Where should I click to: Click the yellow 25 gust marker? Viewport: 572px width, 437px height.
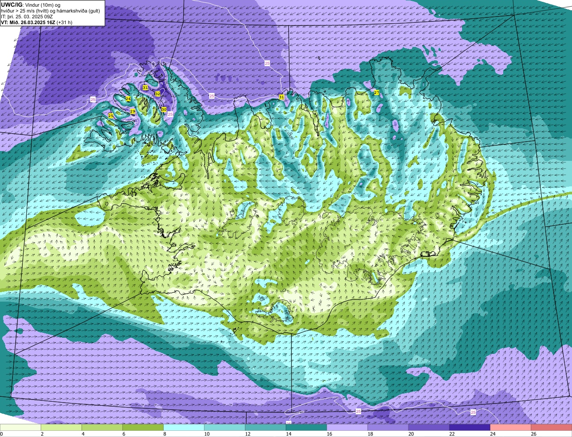coord(111,116)
